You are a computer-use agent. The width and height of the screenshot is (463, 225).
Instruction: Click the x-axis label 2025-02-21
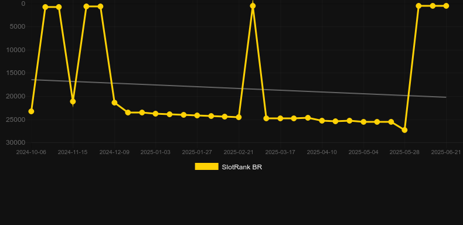pyautogui.click(x=239, y=152)
